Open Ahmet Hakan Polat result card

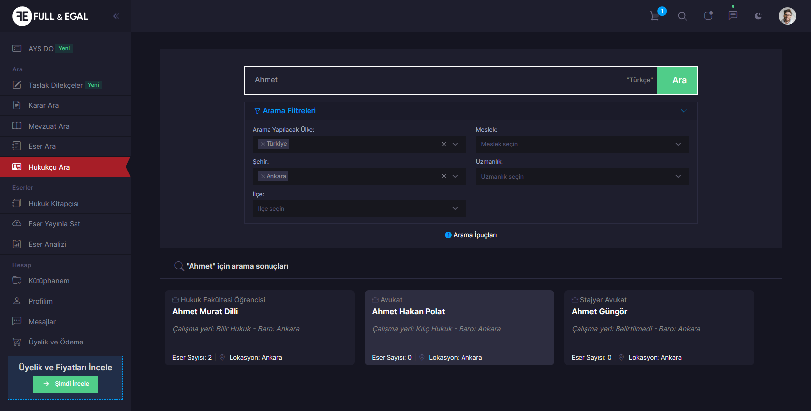point(459,327)
